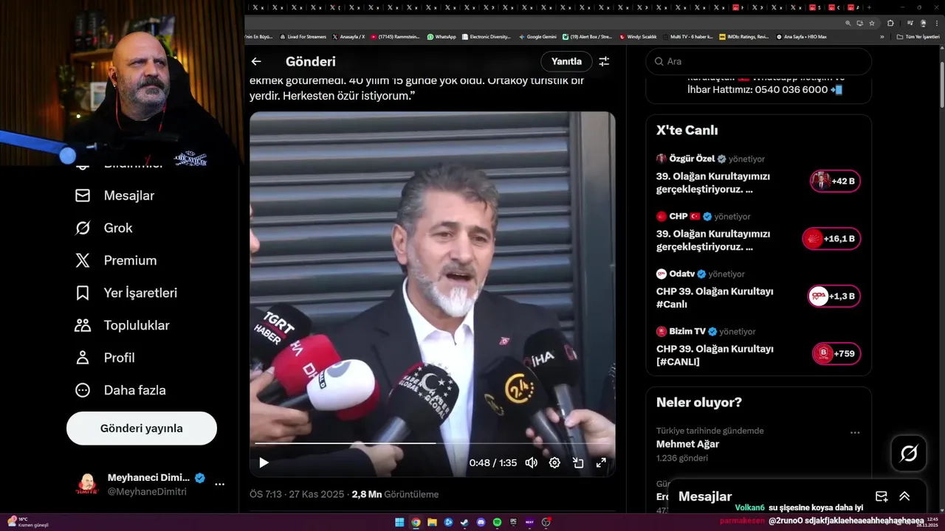Open video settings gear icon

554,463
